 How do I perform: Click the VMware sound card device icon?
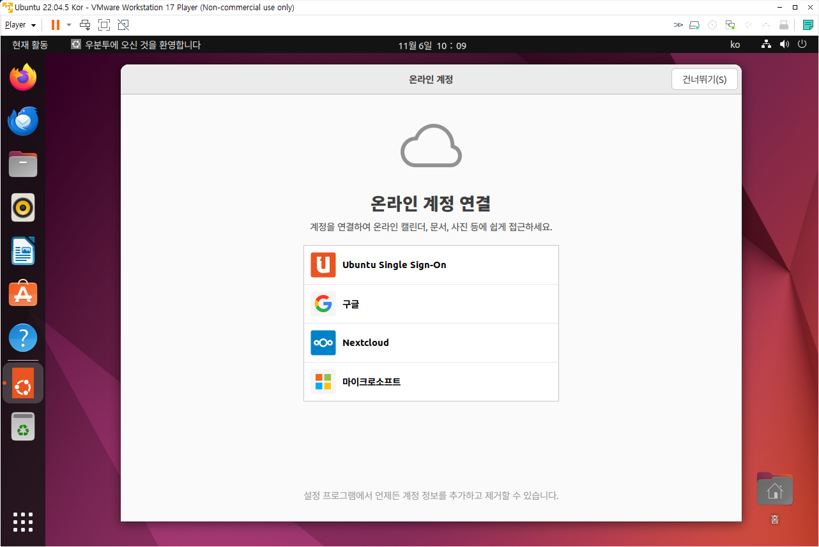pos(748,25)
